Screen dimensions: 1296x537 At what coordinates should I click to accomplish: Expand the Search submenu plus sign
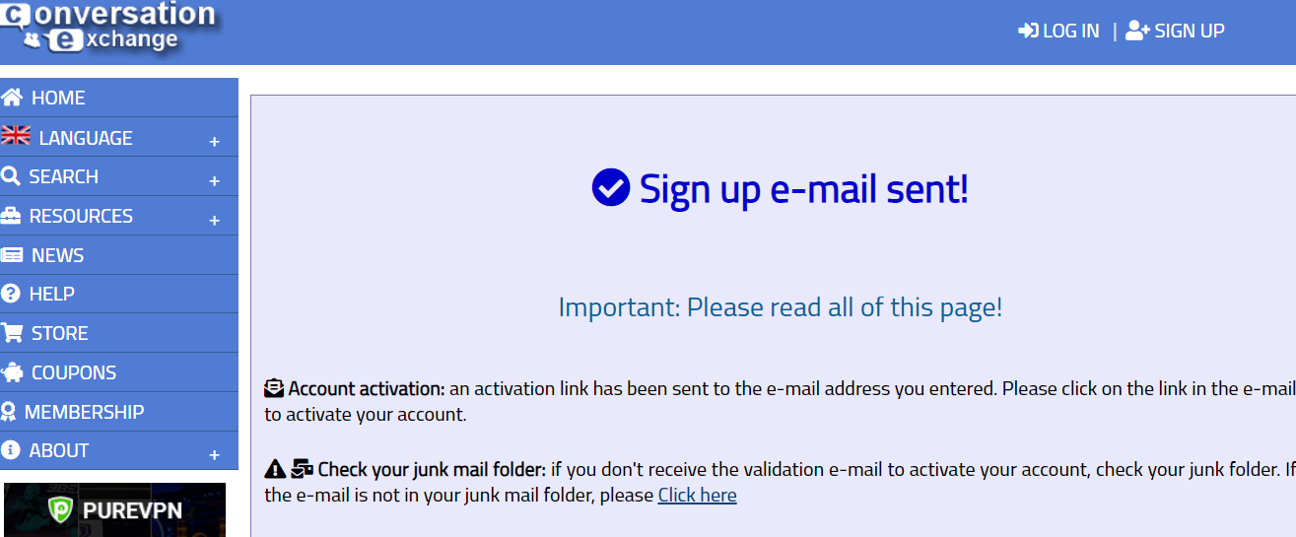click(214, 181)
